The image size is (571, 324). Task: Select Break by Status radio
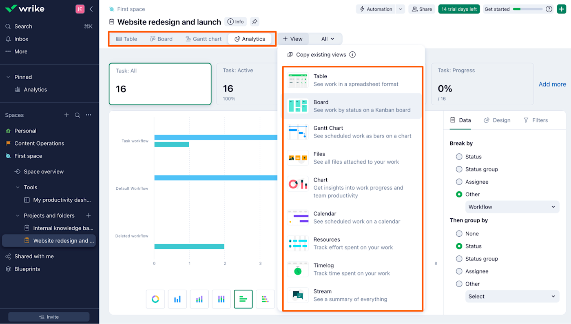tap(459, 157)
